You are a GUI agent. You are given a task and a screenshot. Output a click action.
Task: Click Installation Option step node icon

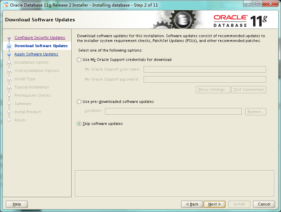pos(9,63)
